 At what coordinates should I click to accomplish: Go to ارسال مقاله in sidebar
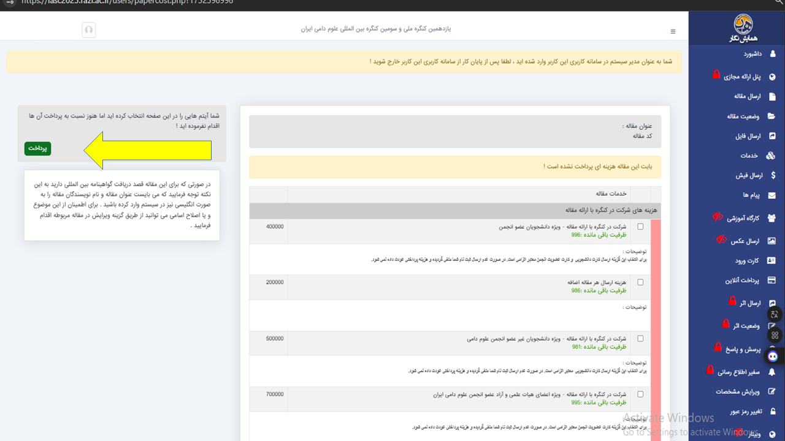click(747, 96)
